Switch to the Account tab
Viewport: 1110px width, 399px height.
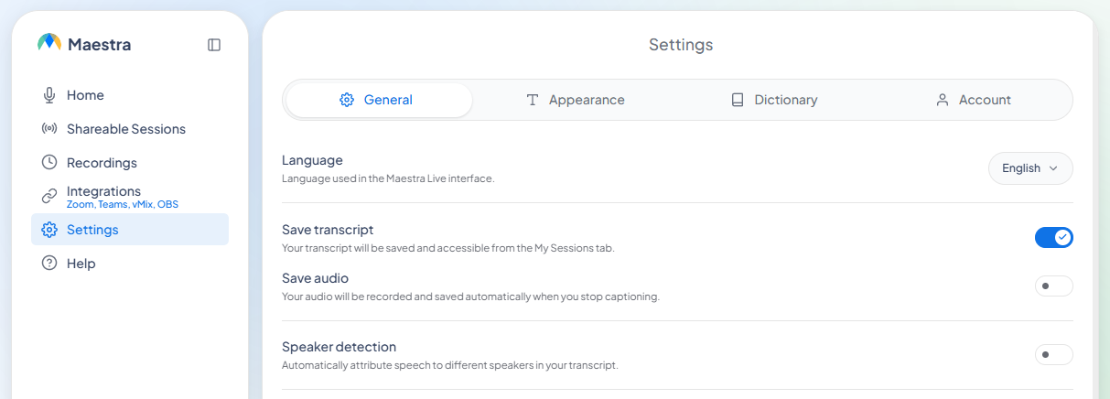[x=973, y=100]
